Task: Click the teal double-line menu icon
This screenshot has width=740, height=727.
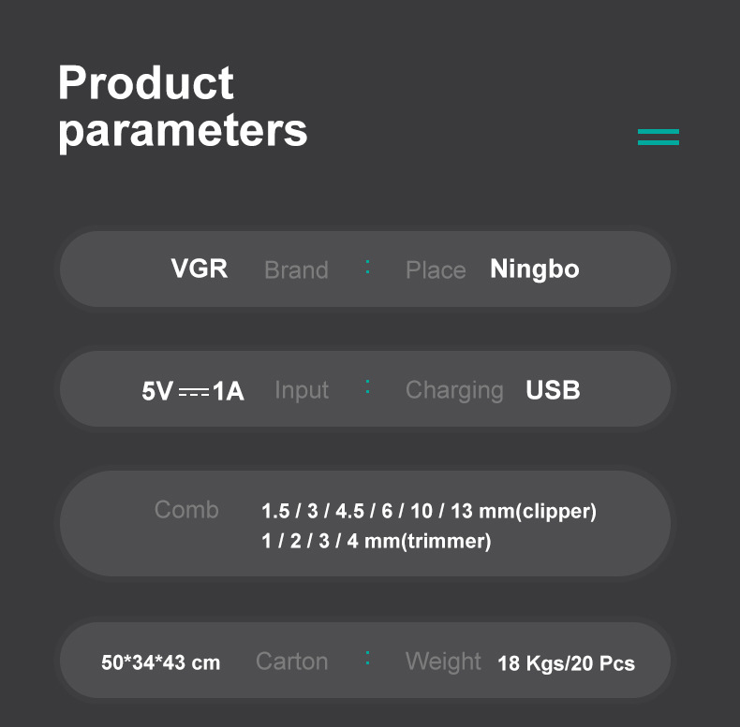Action: tap(658, 137)
